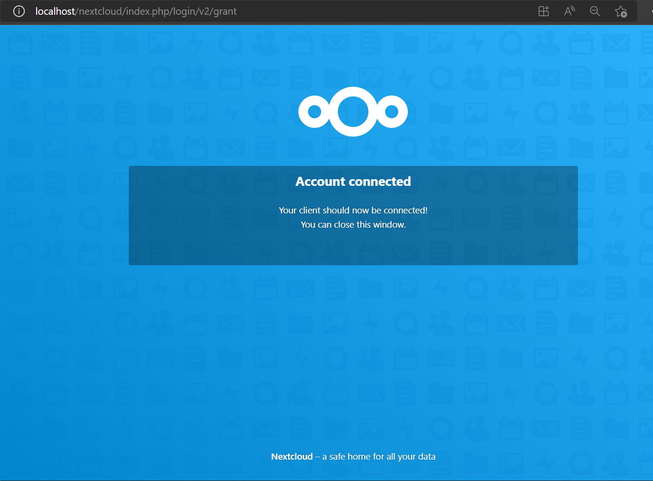Screen dimensions: 653x481
Task: Click the split screen icon in the toolbar
Action: [543, 11]
